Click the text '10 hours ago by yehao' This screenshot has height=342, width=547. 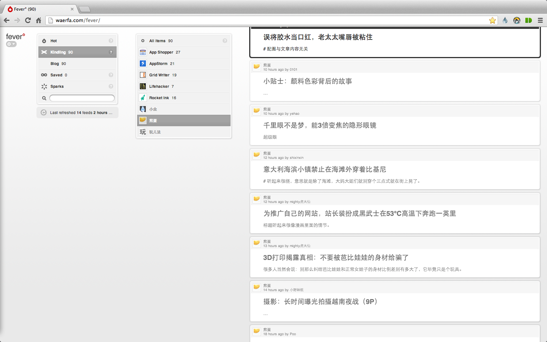click(281, 114)
